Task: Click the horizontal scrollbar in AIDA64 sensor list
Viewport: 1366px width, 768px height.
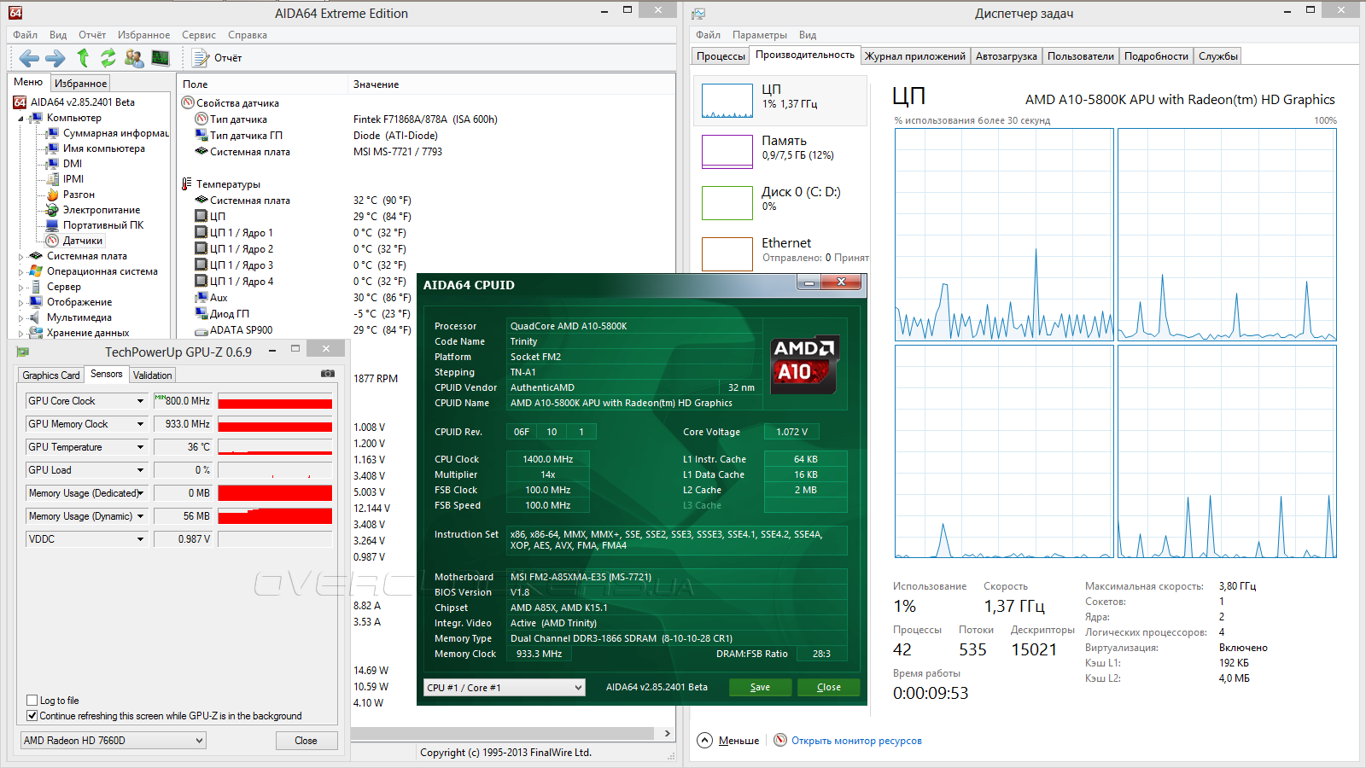Action: [502, 733]
